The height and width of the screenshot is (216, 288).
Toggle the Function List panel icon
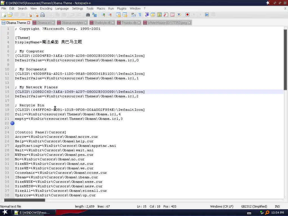(x=166, y=15)
